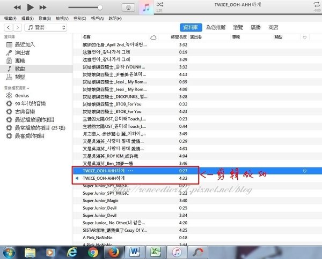Open the 檔案(F) menu
Screen dimensions: 322x259
coord(10,19)
